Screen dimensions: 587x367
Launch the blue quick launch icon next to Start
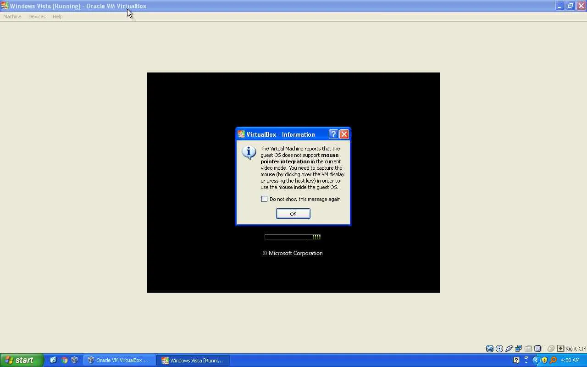click(53, 360)
